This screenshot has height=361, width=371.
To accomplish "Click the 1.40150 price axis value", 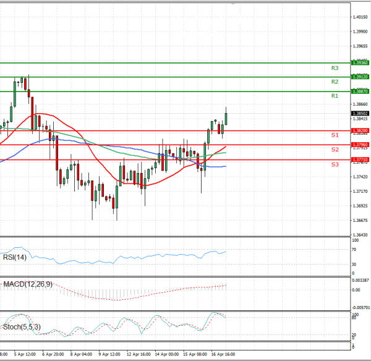I will coord(360,17).
